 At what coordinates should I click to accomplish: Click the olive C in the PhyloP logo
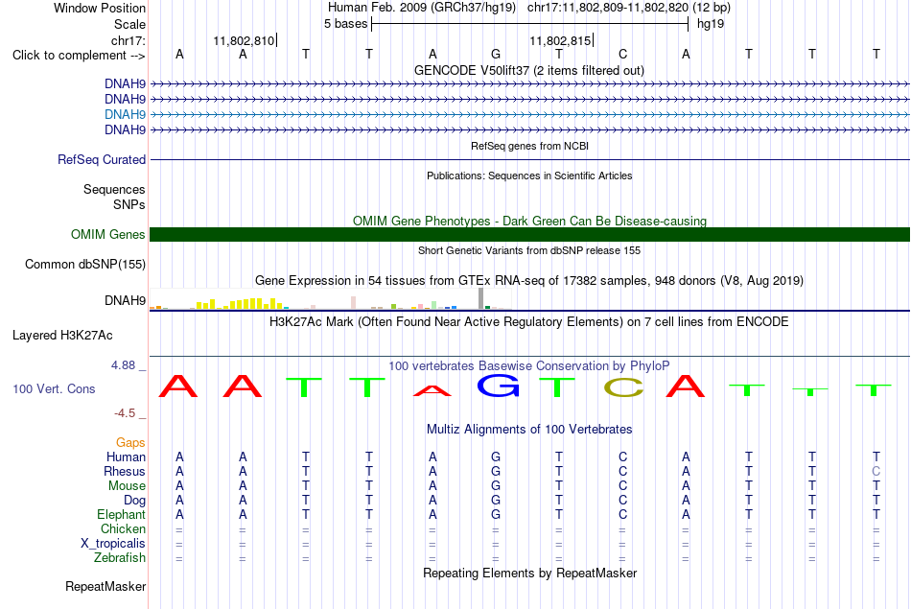click(624, 387)
